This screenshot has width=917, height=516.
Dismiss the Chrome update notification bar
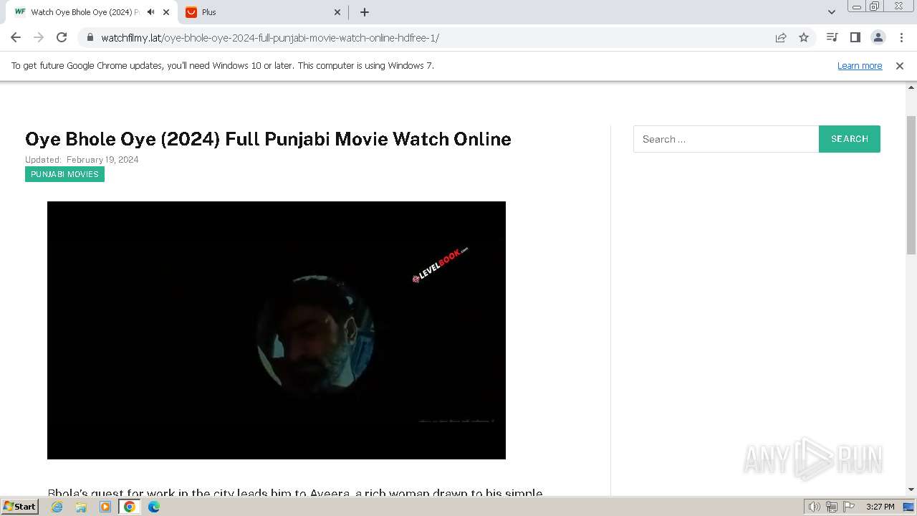point(900,65)
